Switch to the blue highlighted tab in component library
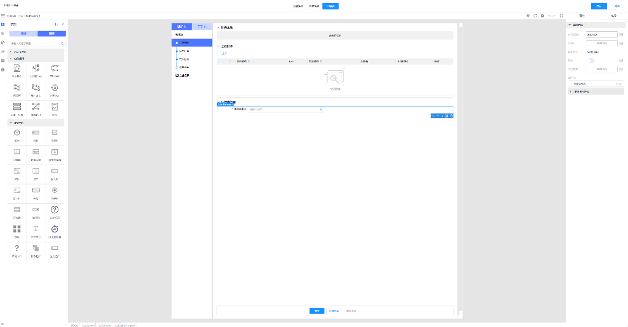 [x=51, y=34]
